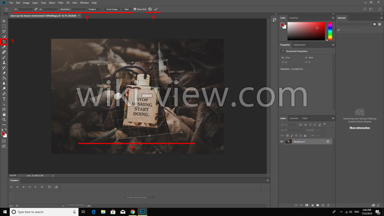
Task: Cancel the current crop operation
Action: tap(150, 9)
